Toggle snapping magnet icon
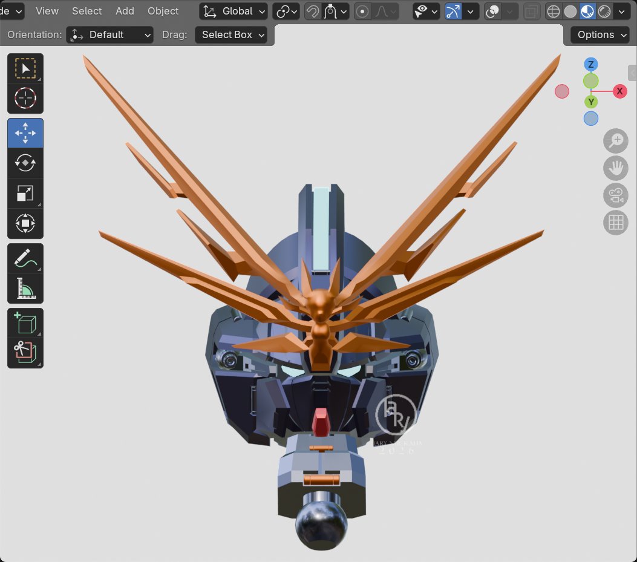This screenshot has height=562, width=637. click(x=313, y=11)
